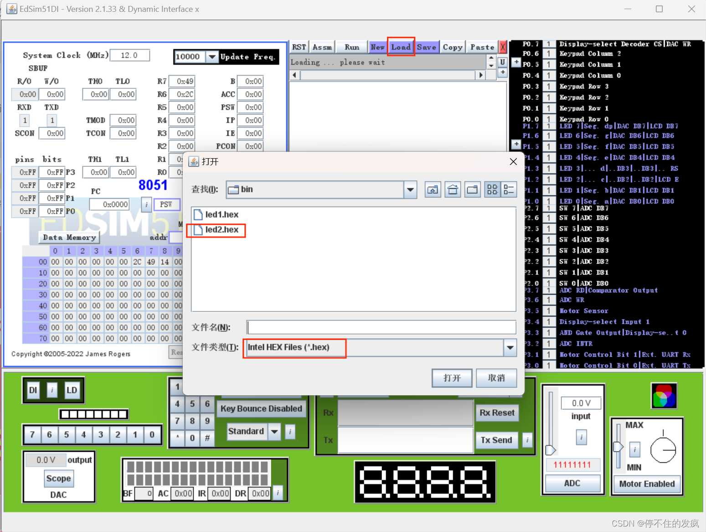Click the info icon beside the PC register
Screen dimensions: 706x532
[x=146, y=205]
